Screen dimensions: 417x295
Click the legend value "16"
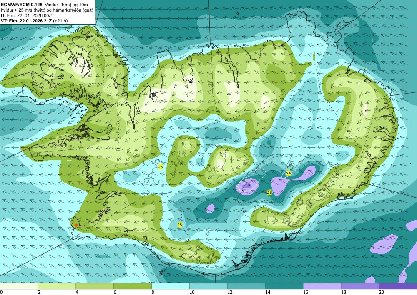(x=306, y=293)
